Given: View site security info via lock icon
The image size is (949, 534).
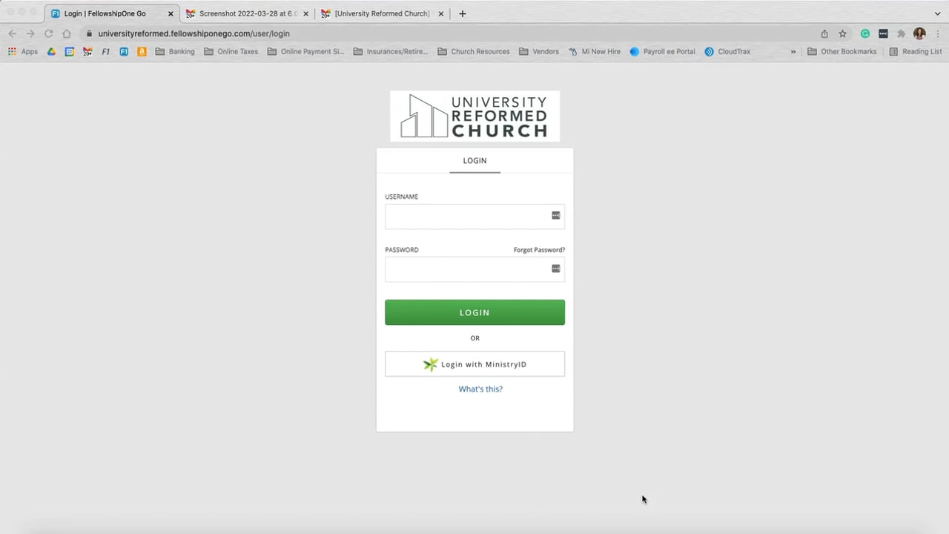Looking at the screenshot, I should click(x=89, y=33).
